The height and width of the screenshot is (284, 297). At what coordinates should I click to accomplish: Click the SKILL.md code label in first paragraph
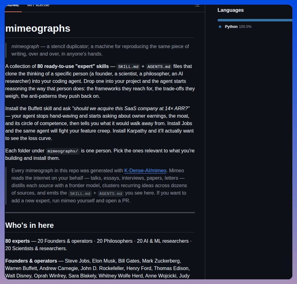tap(128, 67)
